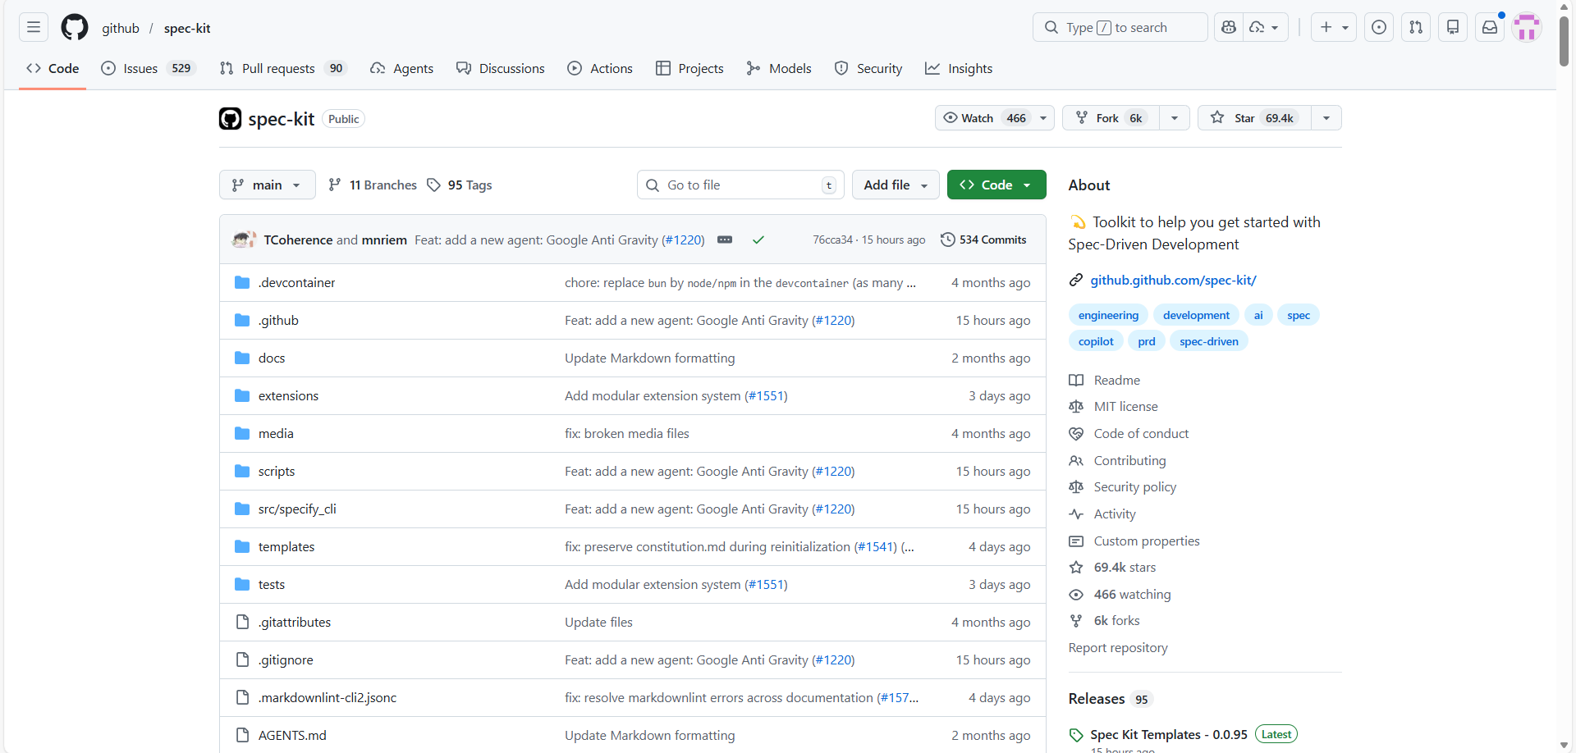Open Copilot chat icon in header

(x=1229, y=27)
